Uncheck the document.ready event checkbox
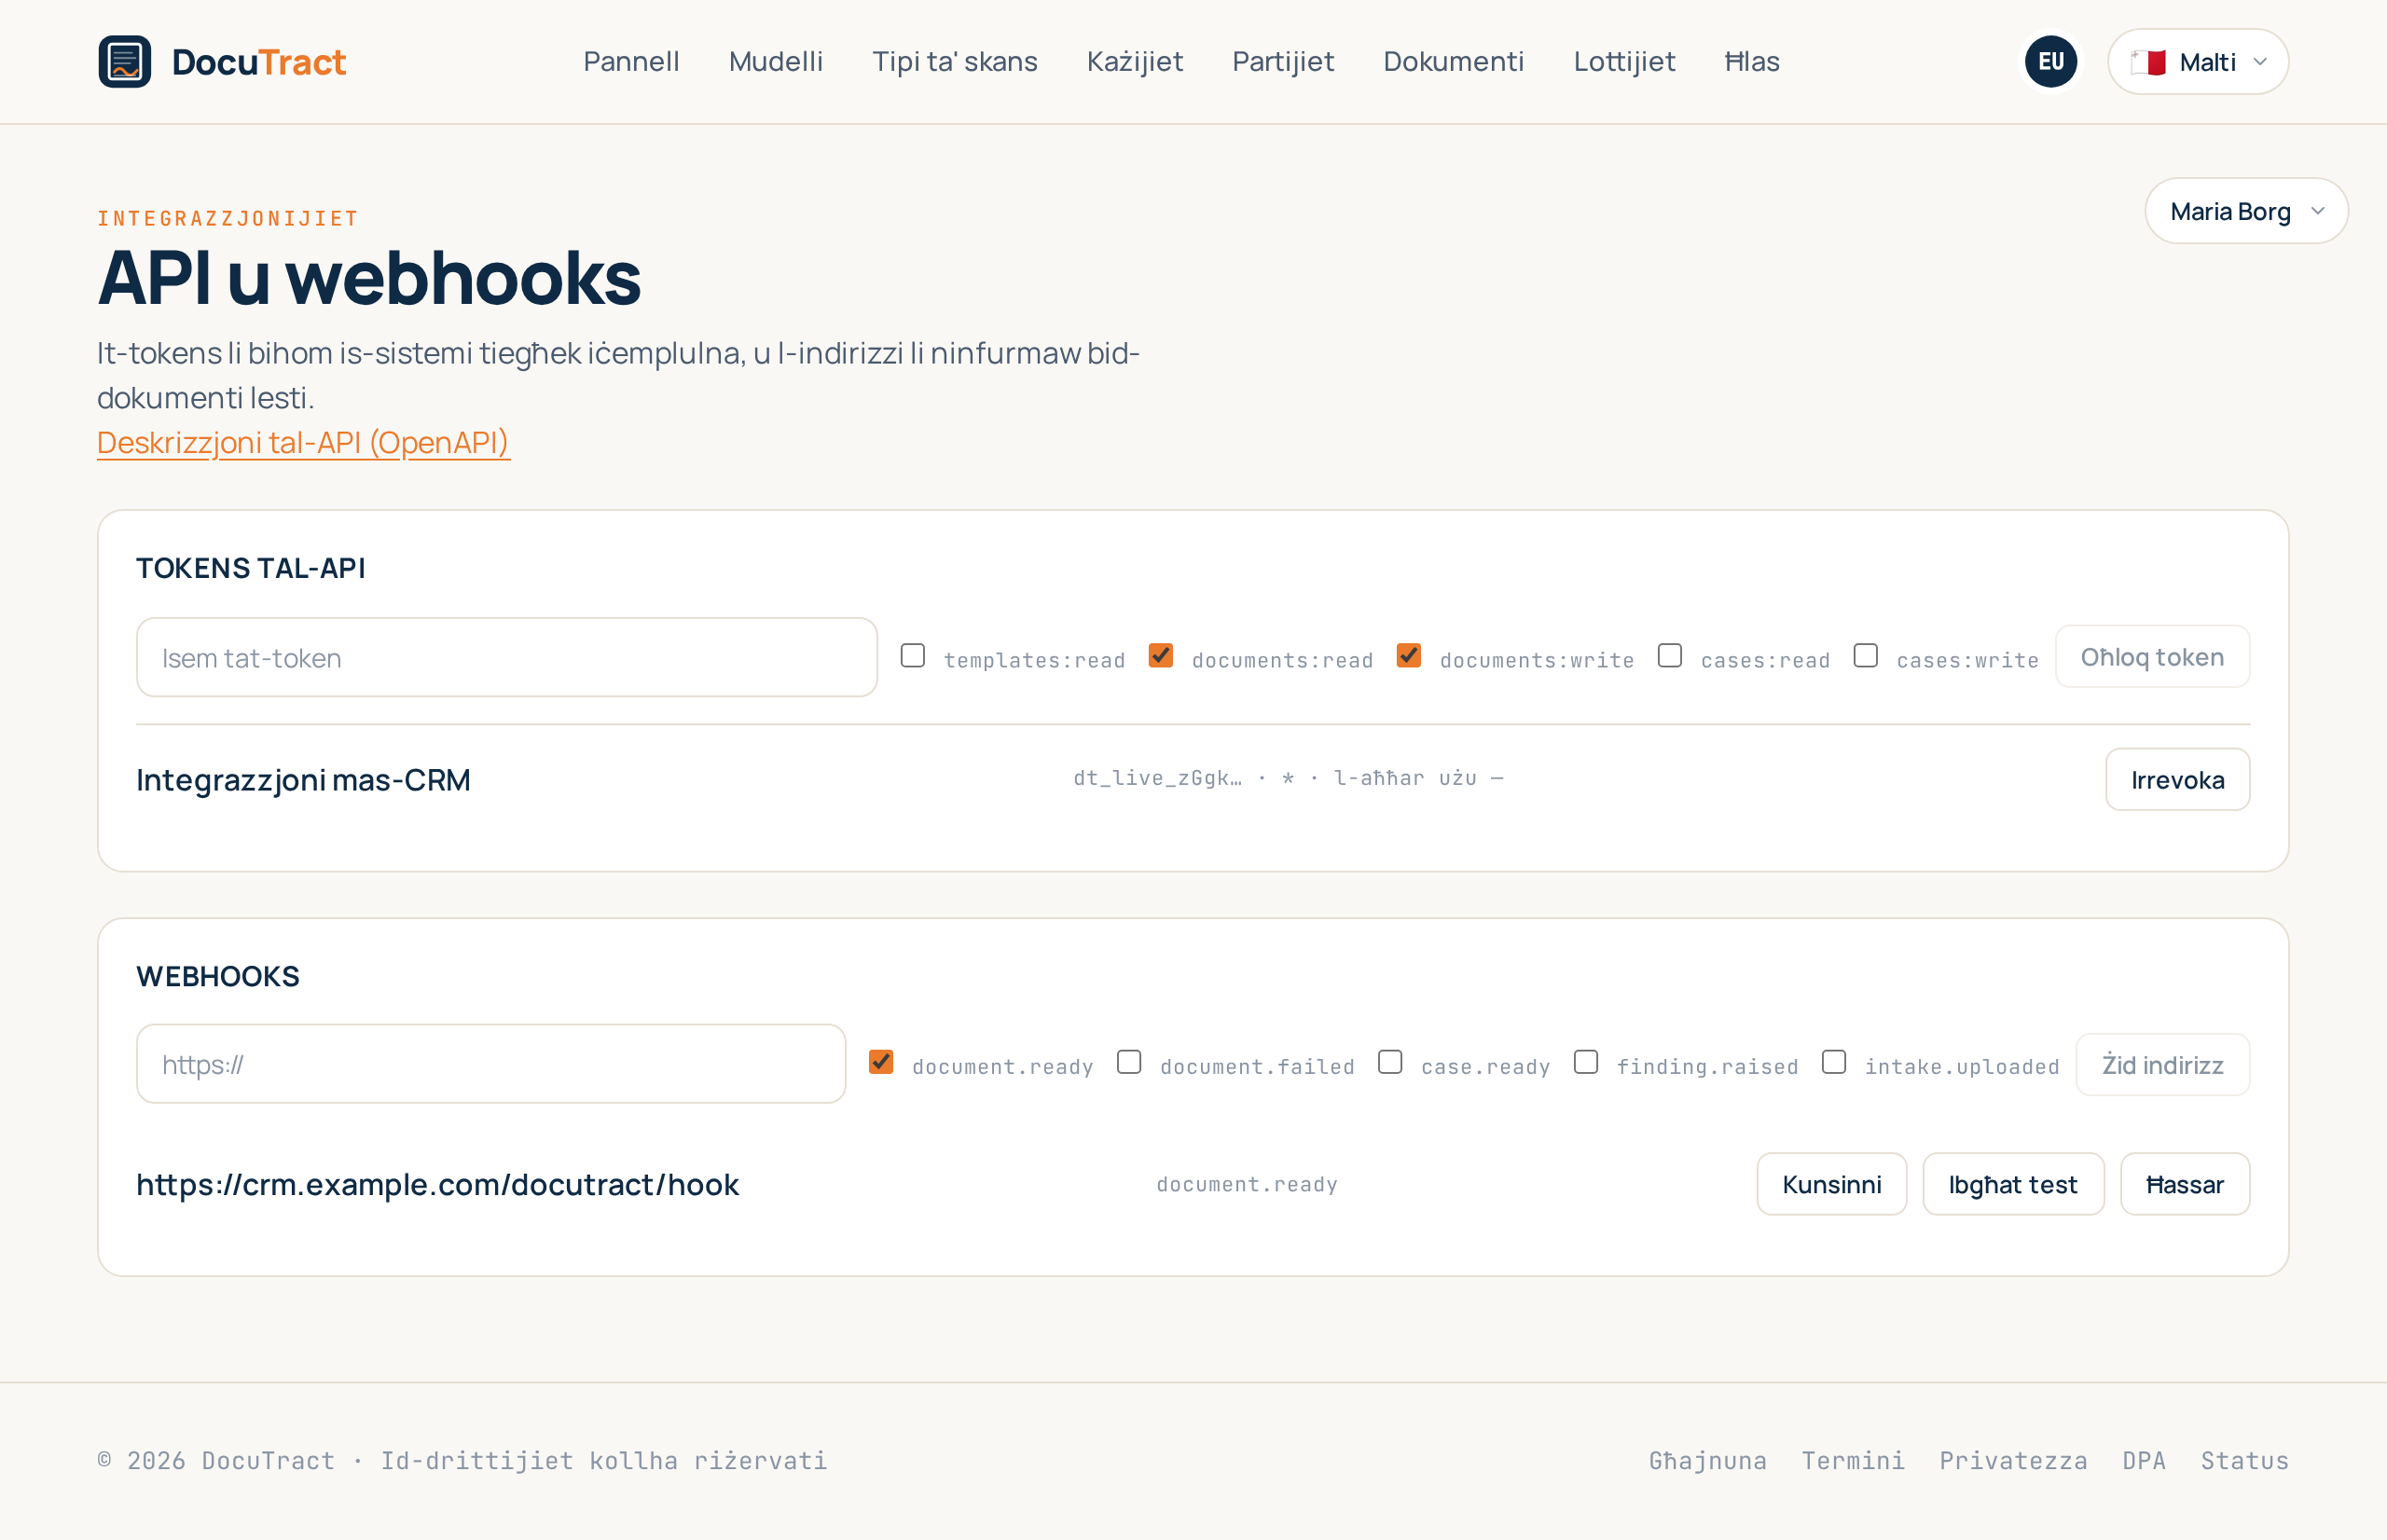2387x1540 pixels. [x=880, y=1061]
